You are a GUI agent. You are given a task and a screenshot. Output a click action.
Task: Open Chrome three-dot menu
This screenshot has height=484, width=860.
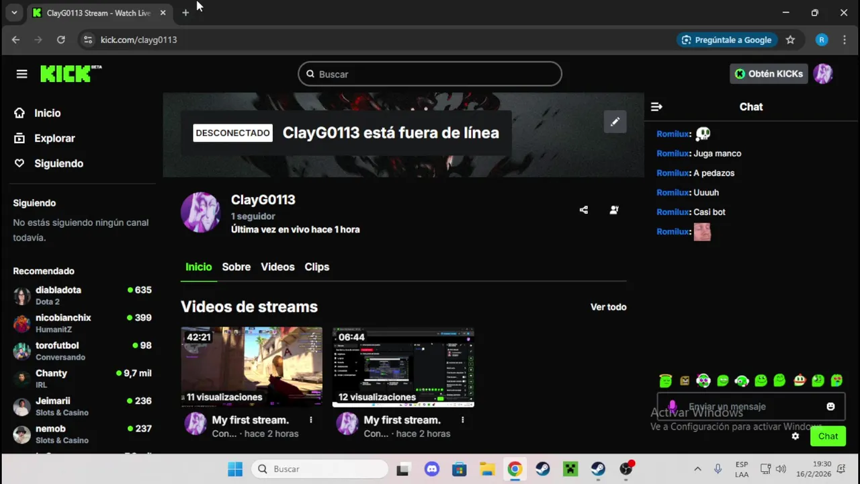coord(844,40)
